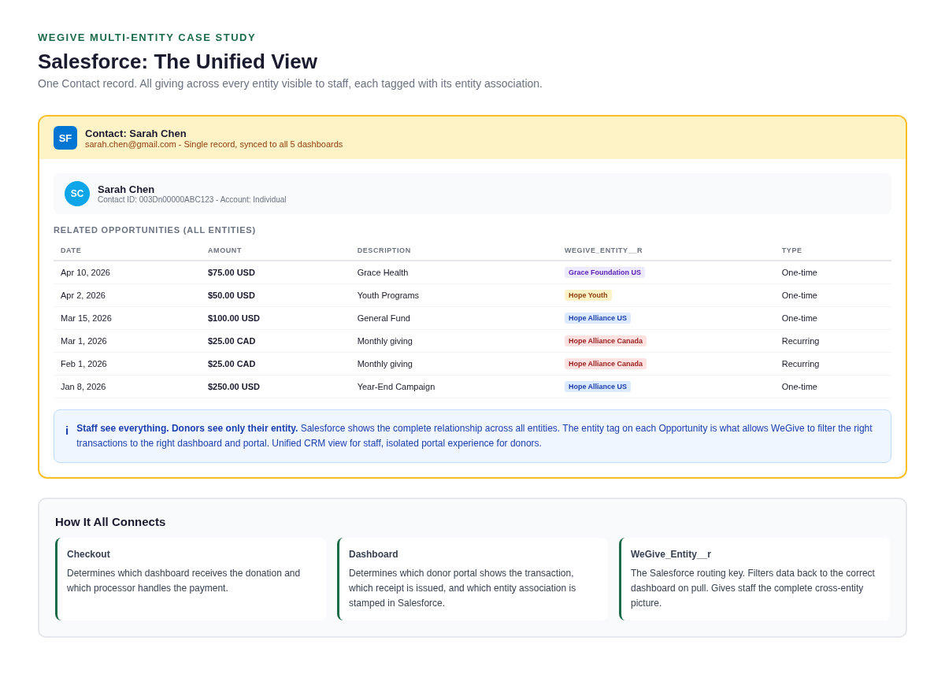Open the WeGive_Entity__r card
This screenshot has height=685, width=945.
point(754,579)
